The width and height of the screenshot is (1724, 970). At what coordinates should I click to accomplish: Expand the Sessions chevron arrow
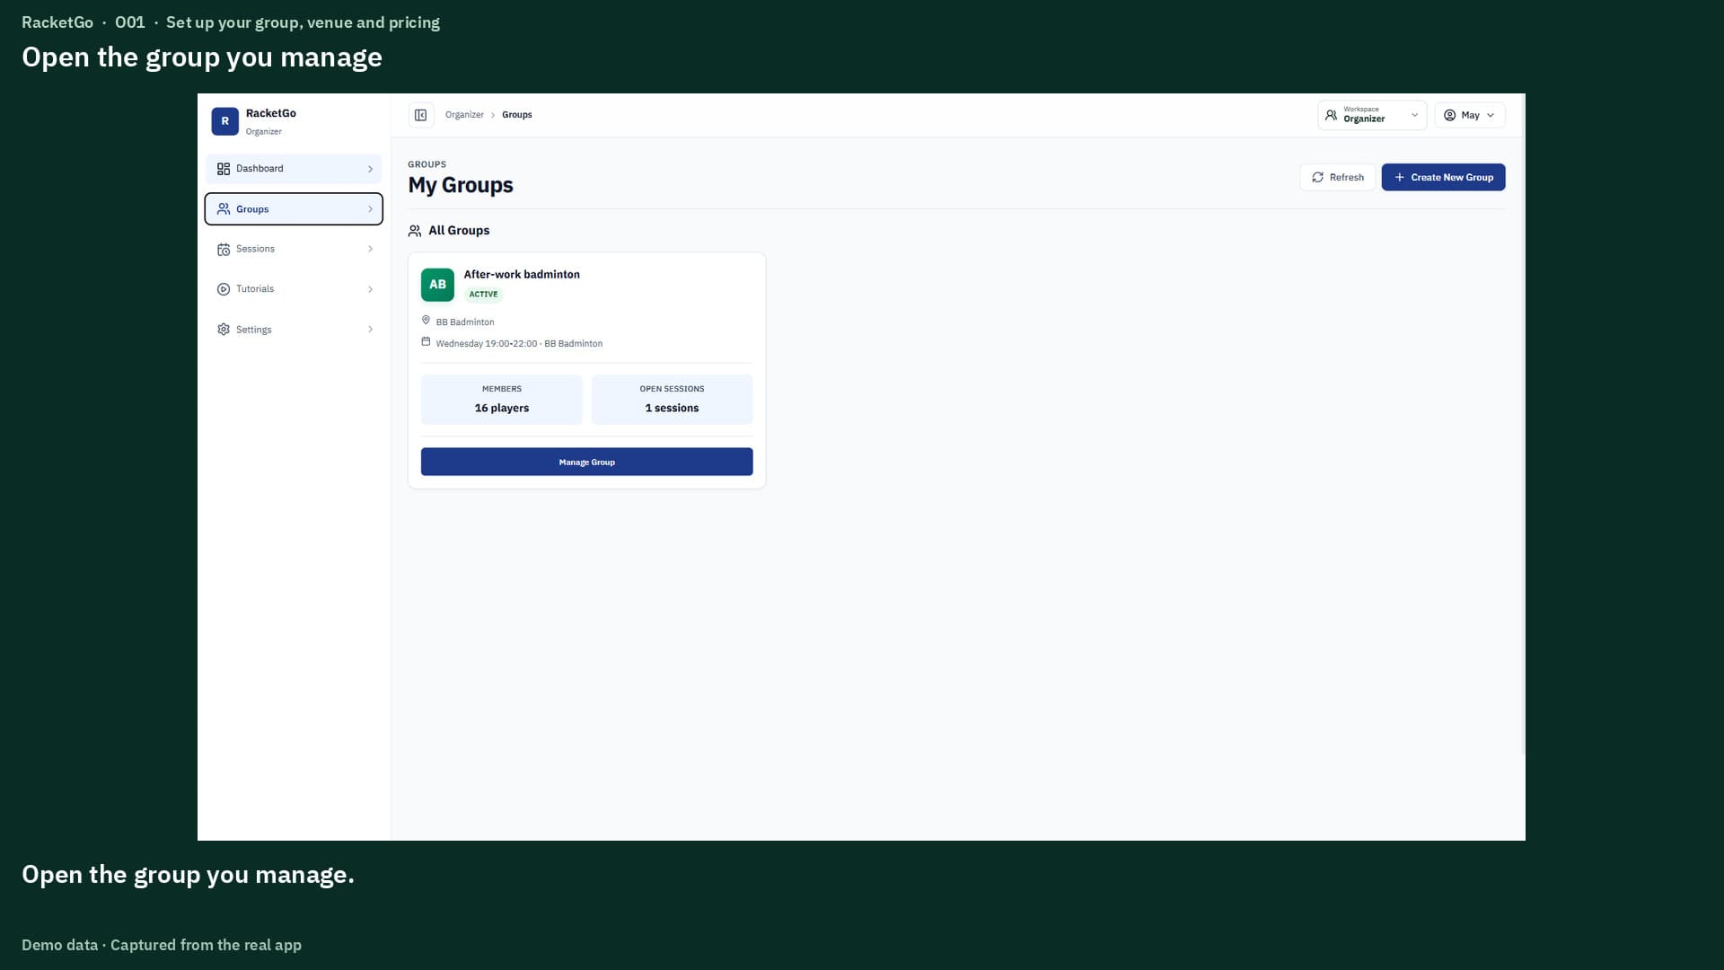[370, 249]
